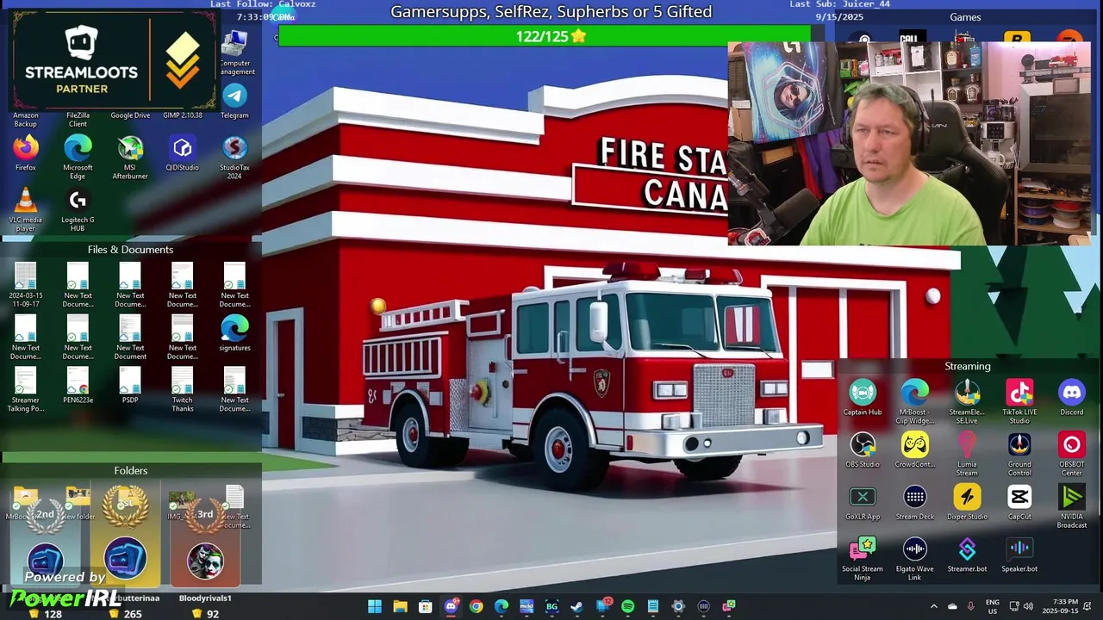Launch MSI Afterburner from the desktop
1103x620 pixels.
130,157
